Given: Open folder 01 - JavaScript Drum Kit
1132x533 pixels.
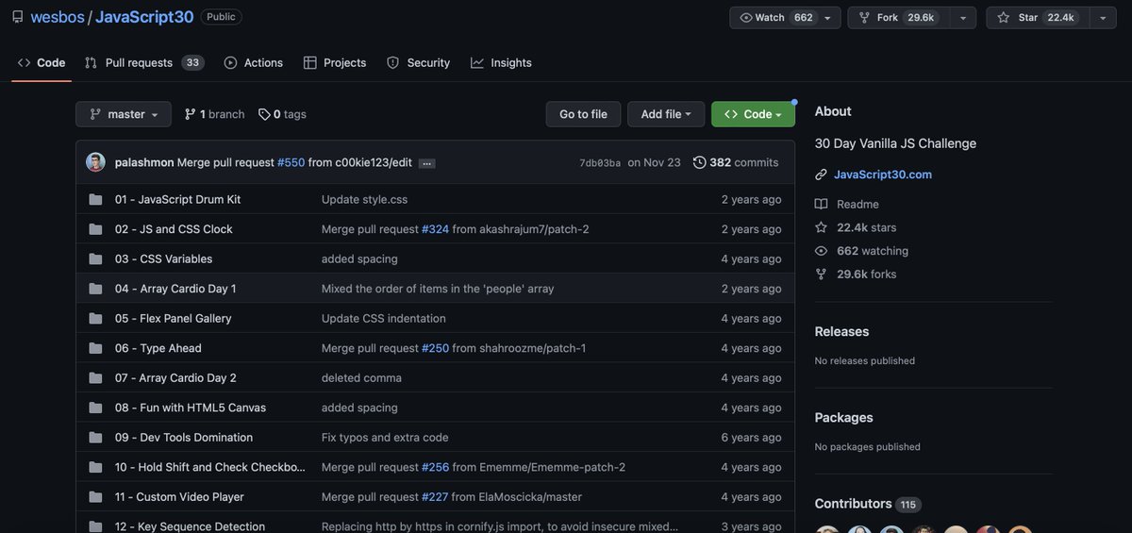Looking at the screenshot, I should click(x=177, y=199).
